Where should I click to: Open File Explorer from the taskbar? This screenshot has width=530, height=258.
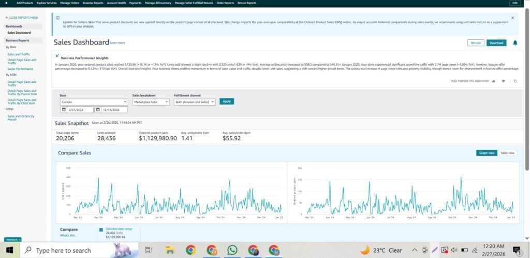pos(170,250)
